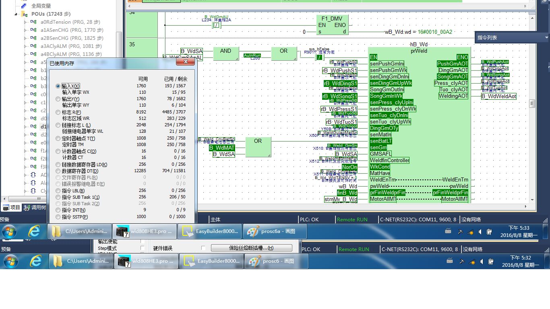Click the a0RdTension program icon

click(x=33, y=22)
